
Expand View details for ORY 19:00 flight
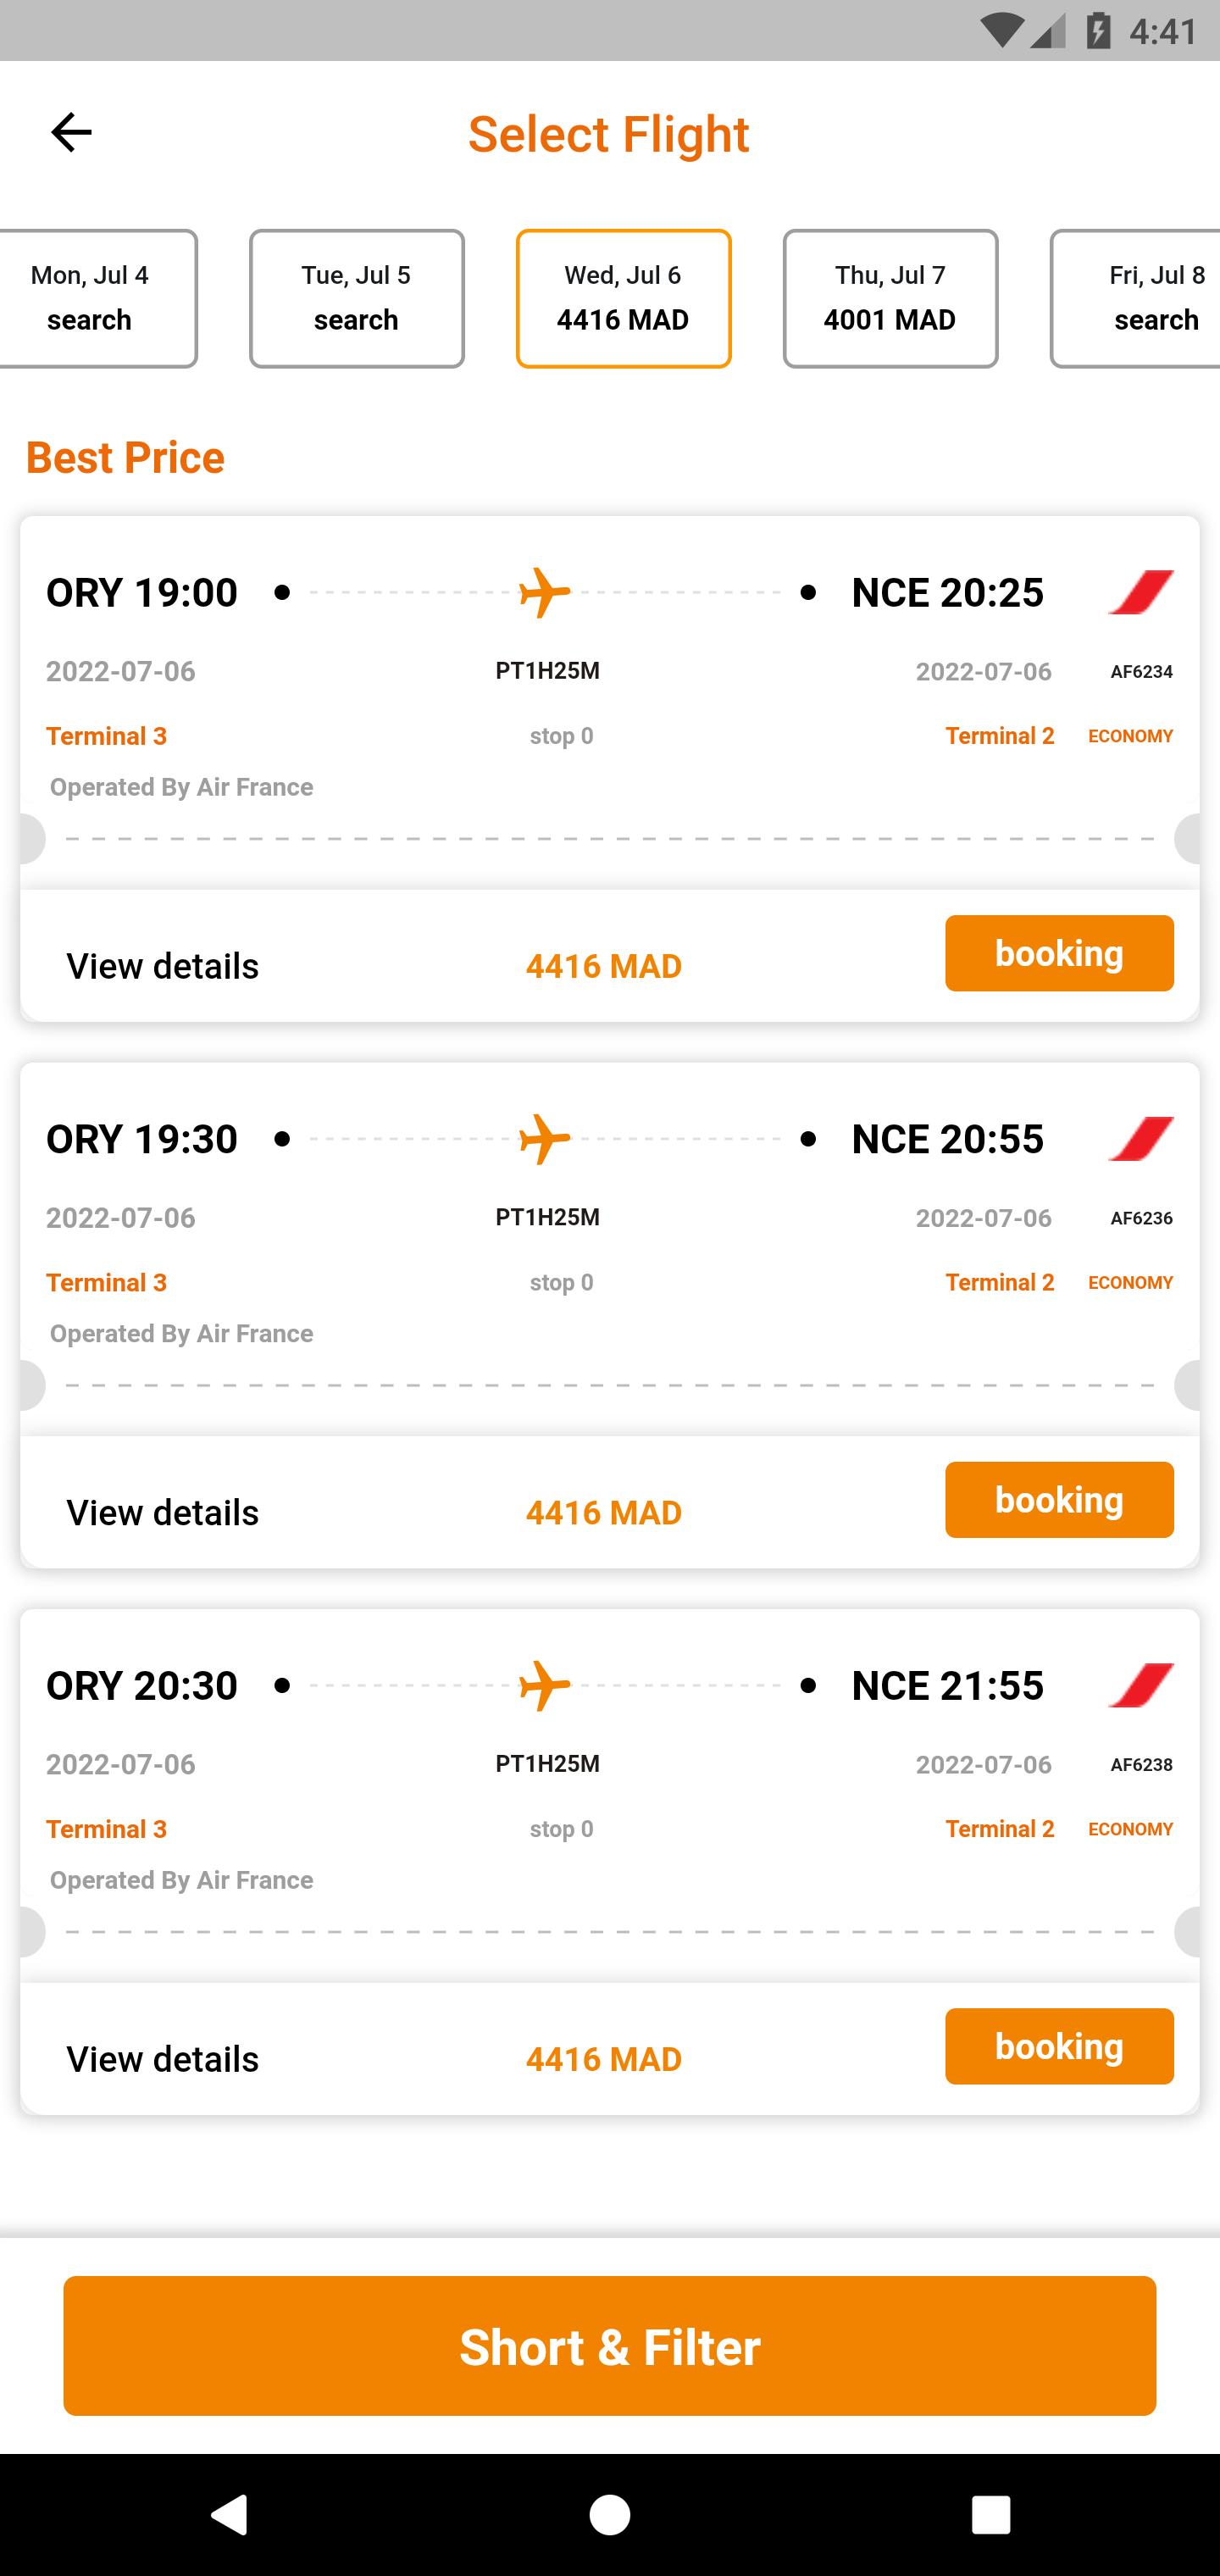coord(163,966)
